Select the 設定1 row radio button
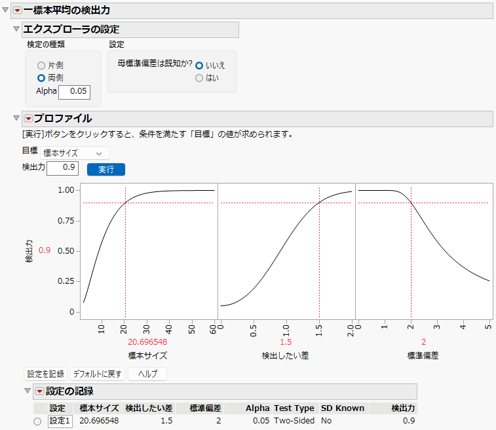 [x=37, y=421]
